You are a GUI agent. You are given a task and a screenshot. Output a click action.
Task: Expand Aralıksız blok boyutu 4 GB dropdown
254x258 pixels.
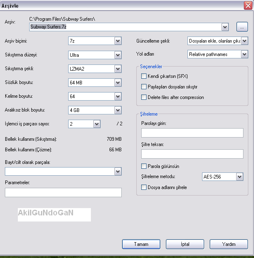point(118,110)
